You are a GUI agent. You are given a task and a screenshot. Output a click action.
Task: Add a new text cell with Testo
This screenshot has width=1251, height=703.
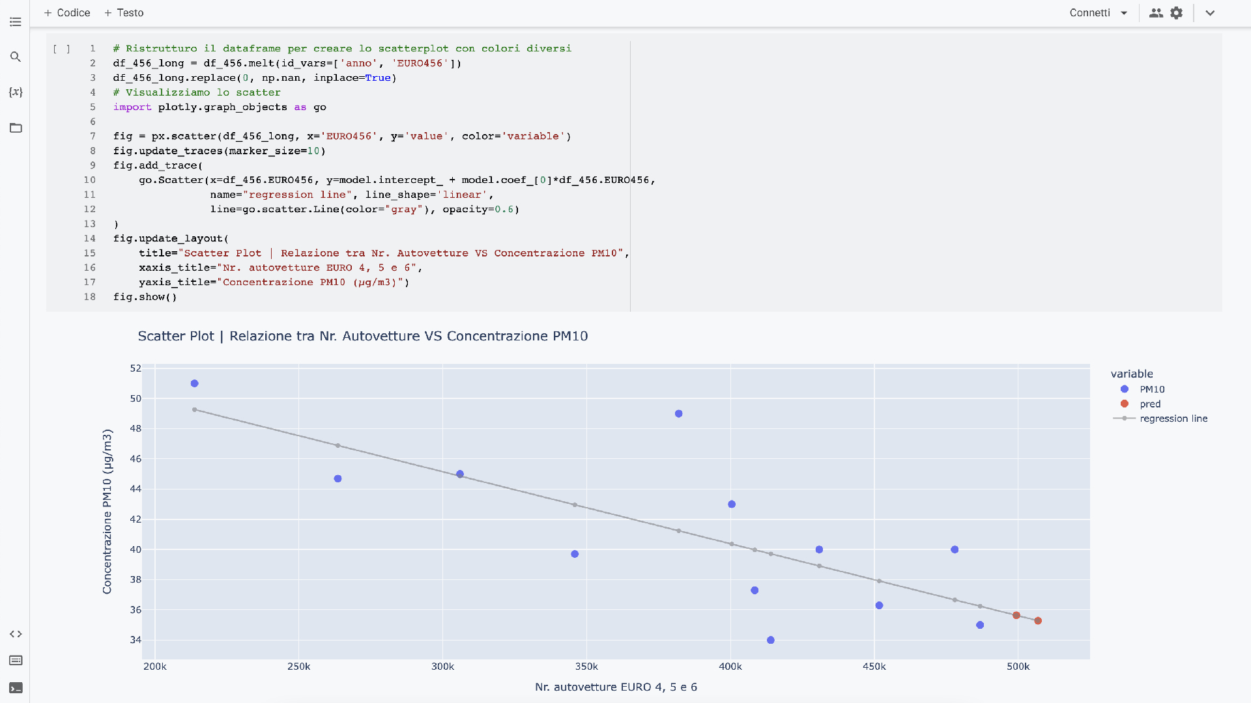[124, 12]
